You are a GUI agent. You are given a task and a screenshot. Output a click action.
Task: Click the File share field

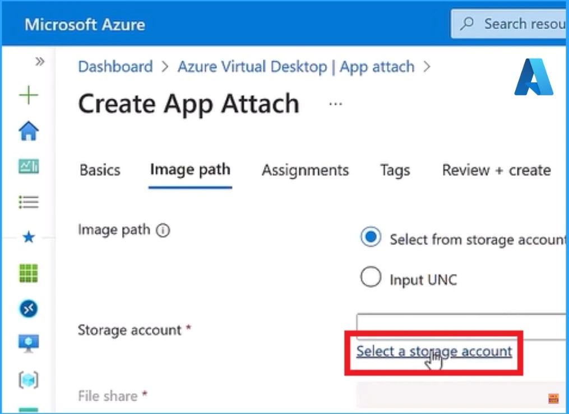tap(461, 395)
